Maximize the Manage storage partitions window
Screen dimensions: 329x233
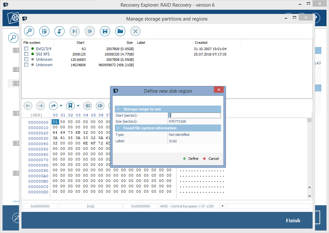295,18
